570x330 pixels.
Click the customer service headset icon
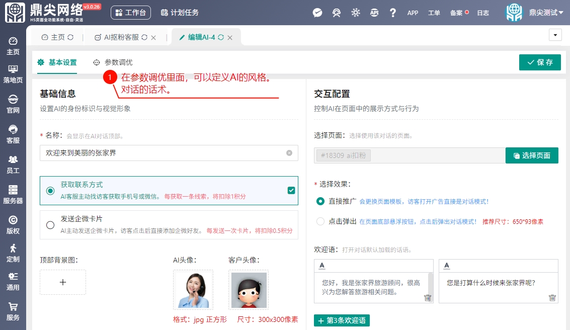(337, 13)
